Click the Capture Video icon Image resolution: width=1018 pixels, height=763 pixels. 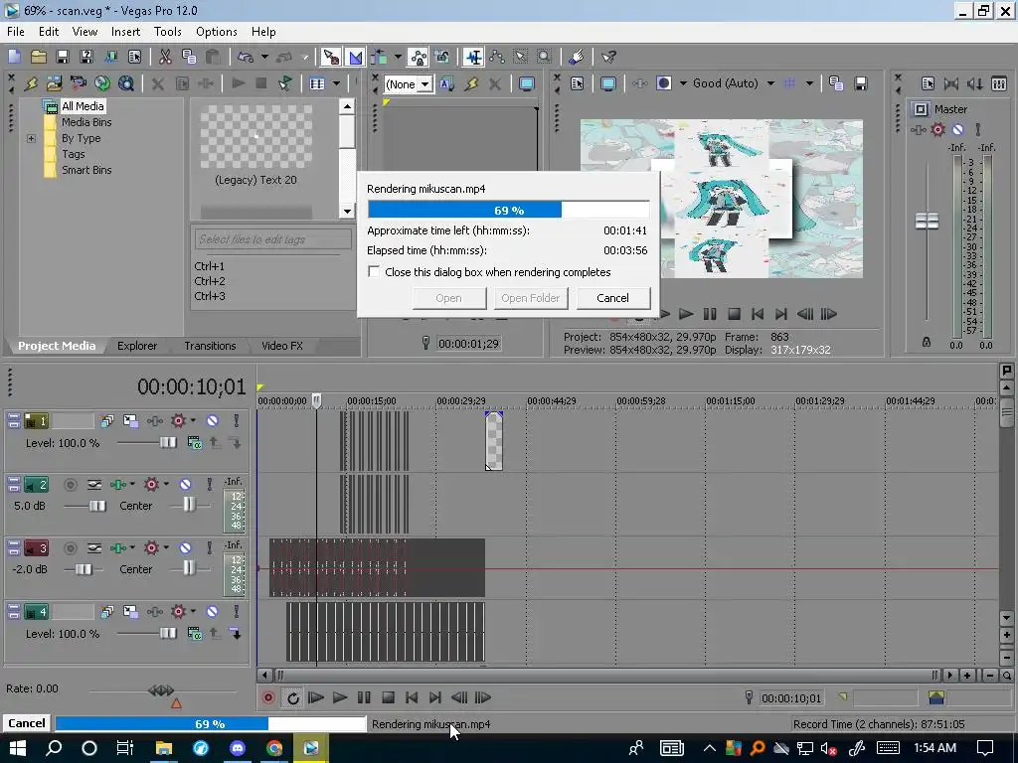pyautogui.click(x=78, y=83)
